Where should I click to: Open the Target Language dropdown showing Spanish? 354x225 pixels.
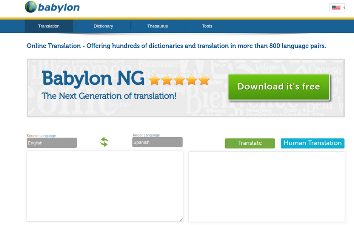(x=157, y=142)
